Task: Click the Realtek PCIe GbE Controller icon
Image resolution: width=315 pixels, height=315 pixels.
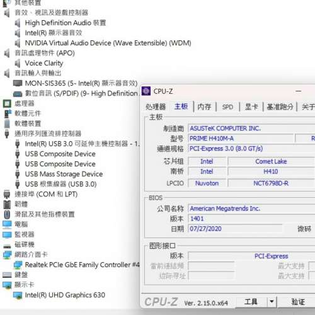Action: coord(18,265)
